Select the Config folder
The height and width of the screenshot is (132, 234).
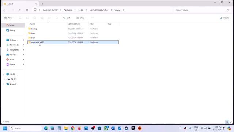(73, 29)
